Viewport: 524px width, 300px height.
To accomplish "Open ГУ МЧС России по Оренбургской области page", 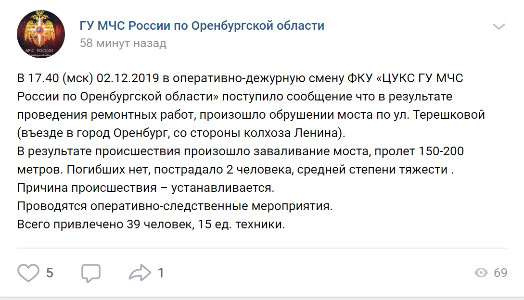I will tap(202, 26).
